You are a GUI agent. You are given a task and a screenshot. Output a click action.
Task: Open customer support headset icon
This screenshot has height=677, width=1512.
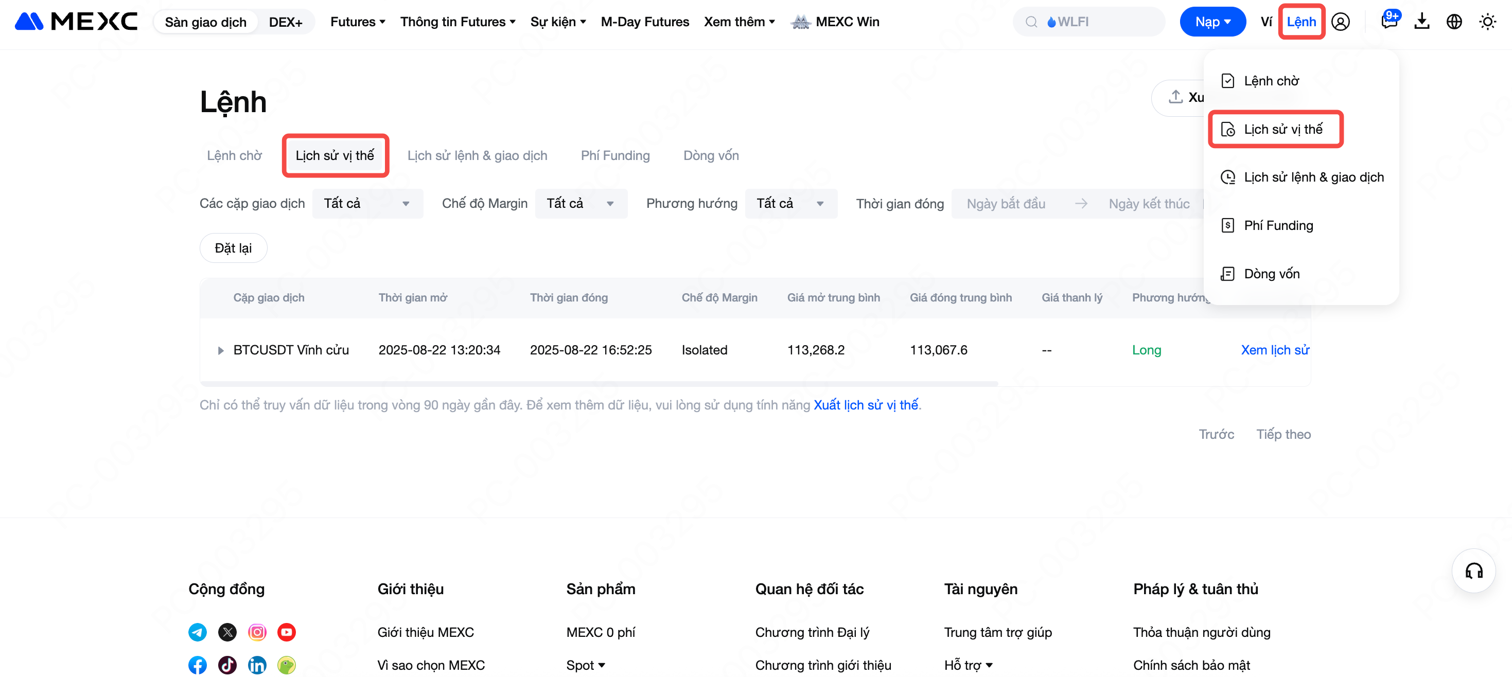(1473, 571)
